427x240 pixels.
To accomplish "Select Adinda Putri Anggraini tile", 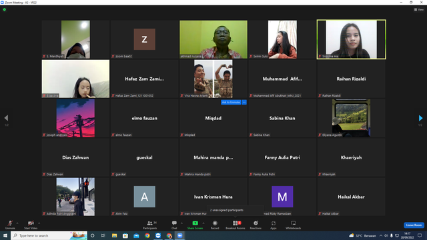I will (75, 197).
